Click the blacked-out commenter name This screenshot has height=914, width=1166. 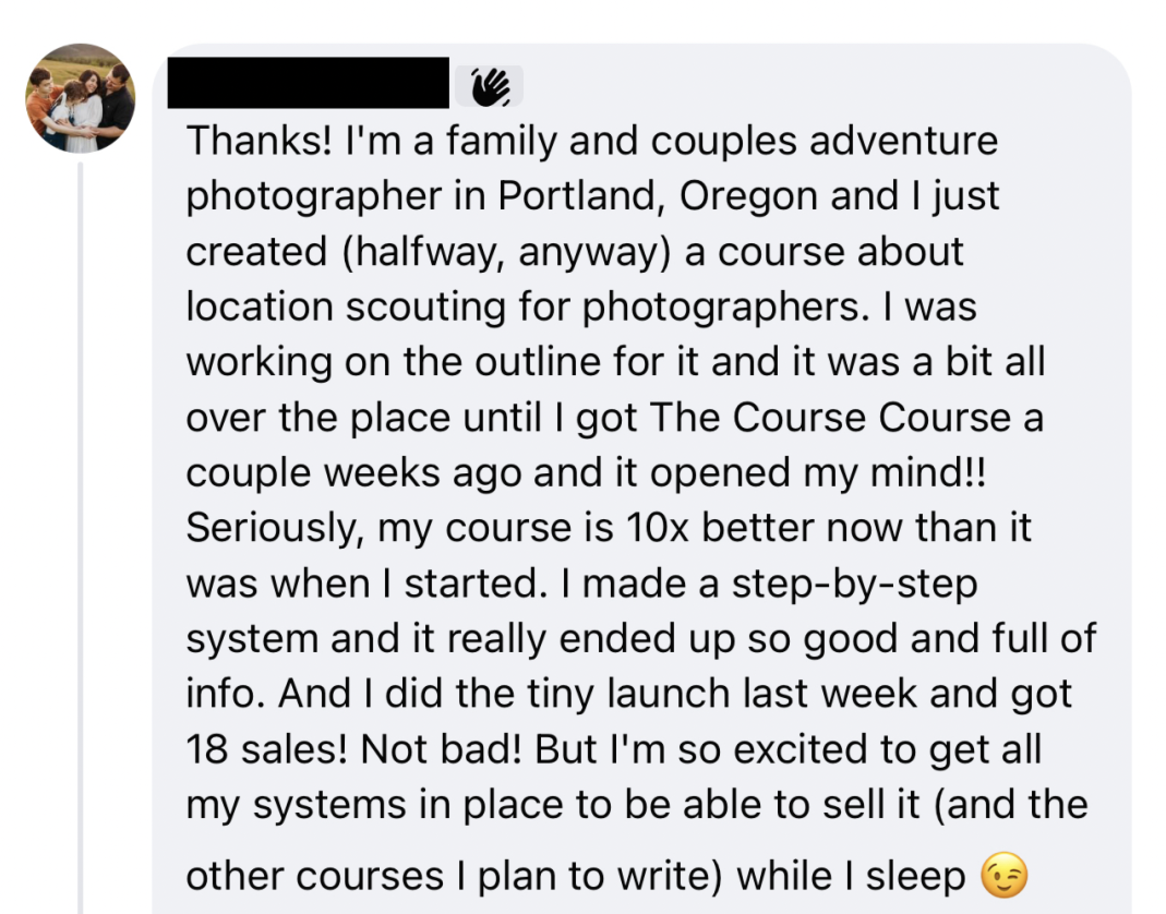pyautogui.click(x=308, y=83)
